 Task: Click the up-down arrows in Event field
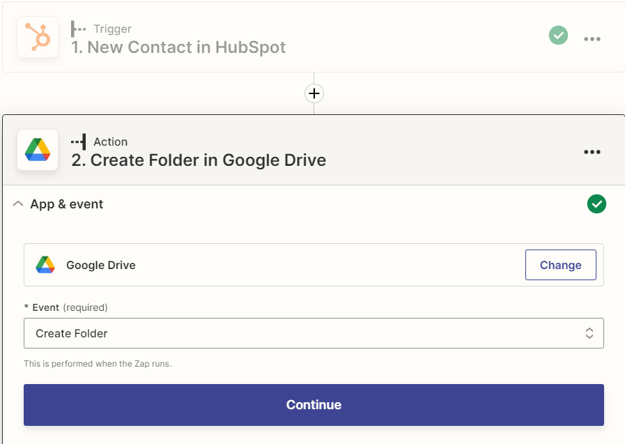589,333
